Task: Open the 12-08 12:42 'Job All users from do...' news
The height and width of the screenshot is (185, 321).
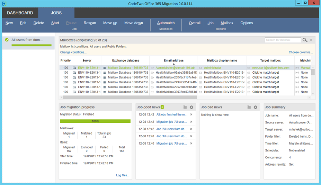Action: pyautogui.click(x=172, y=129)
